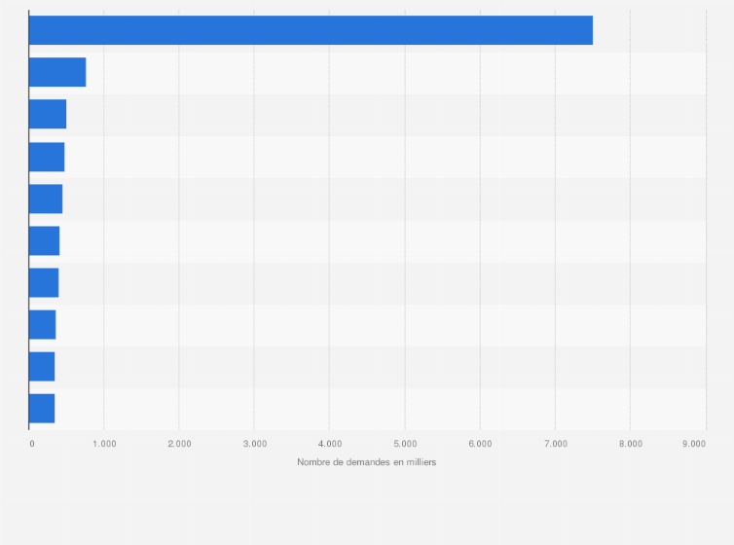Select the 5.000 axis tick label

click(x=405, y=444)
